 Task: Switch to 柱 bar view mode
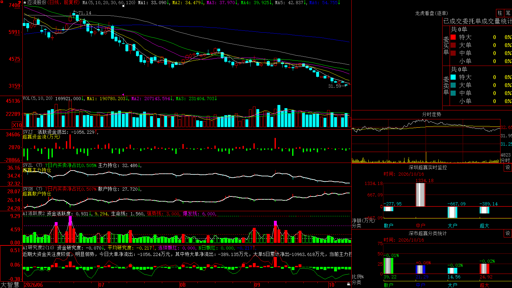tap(500, 13)
